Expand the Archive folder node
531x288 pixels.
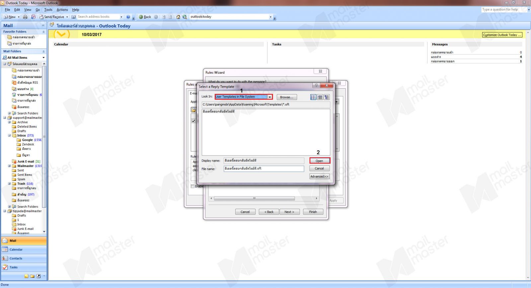coord(9,122)
